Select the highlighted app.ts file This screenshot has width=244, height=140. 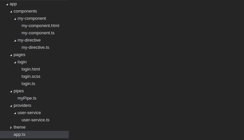(19, 134)
